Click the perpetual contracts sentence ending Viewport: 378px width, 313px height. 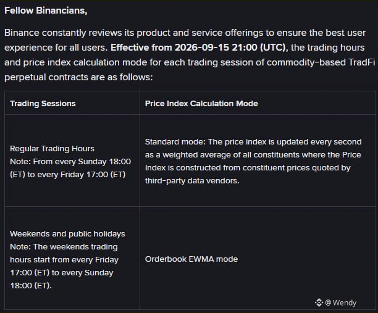(x=78, y=77)
